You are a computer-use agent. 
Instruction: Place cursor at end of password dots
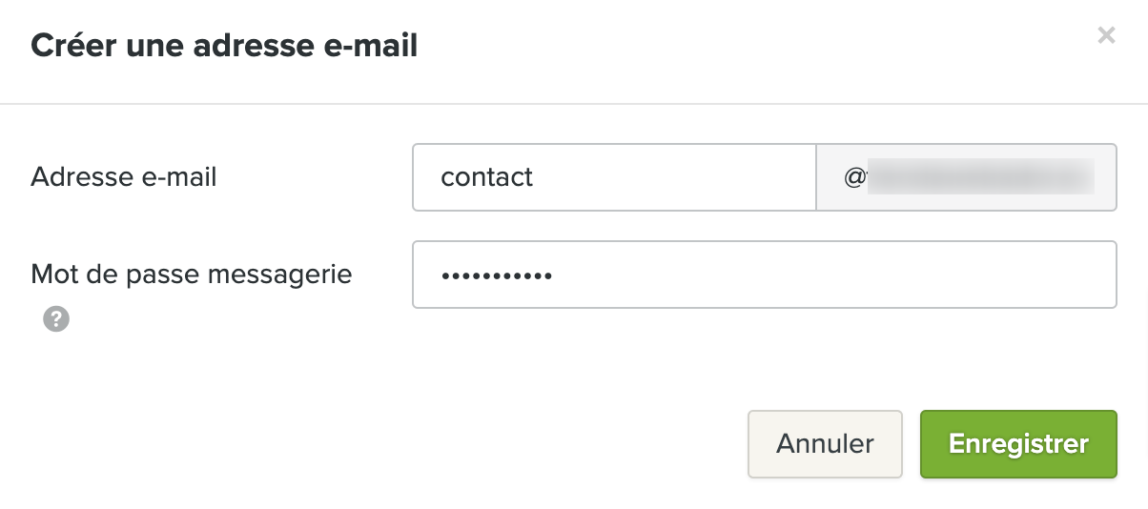point(554,275)
